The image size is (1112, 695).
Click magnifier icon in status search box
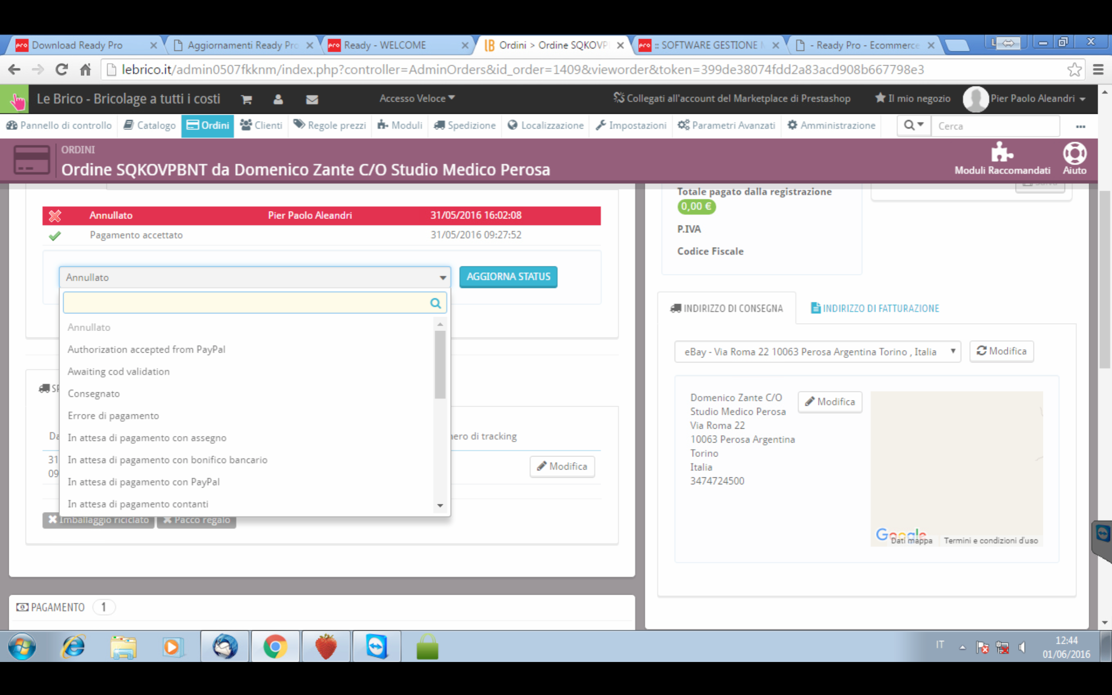[x=435, y=303]
